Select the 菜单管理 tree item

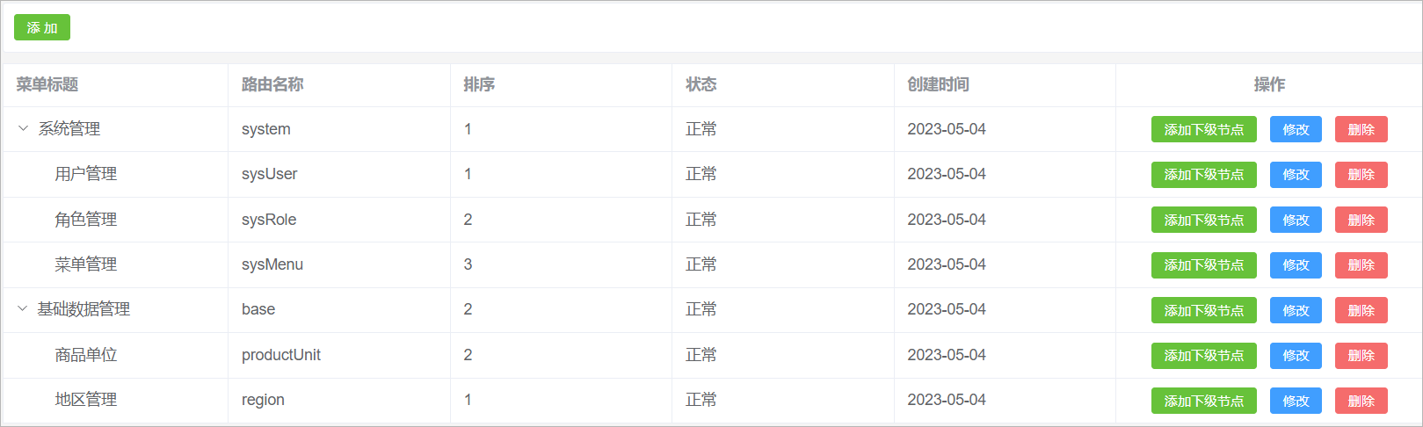click(x=85, y=264)
